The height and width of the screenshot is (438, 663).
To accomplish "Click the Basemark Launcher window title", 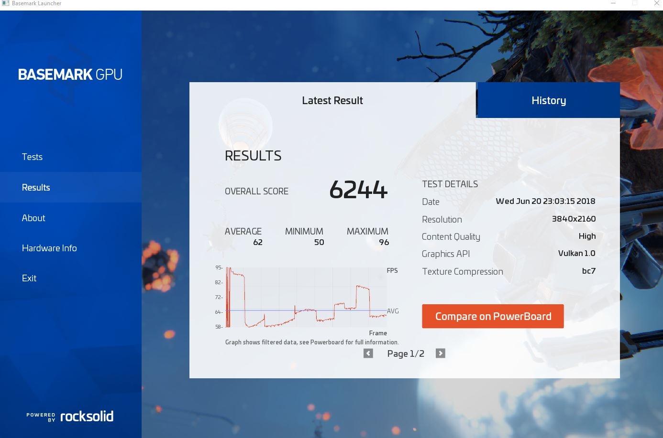I will point(36,3).
